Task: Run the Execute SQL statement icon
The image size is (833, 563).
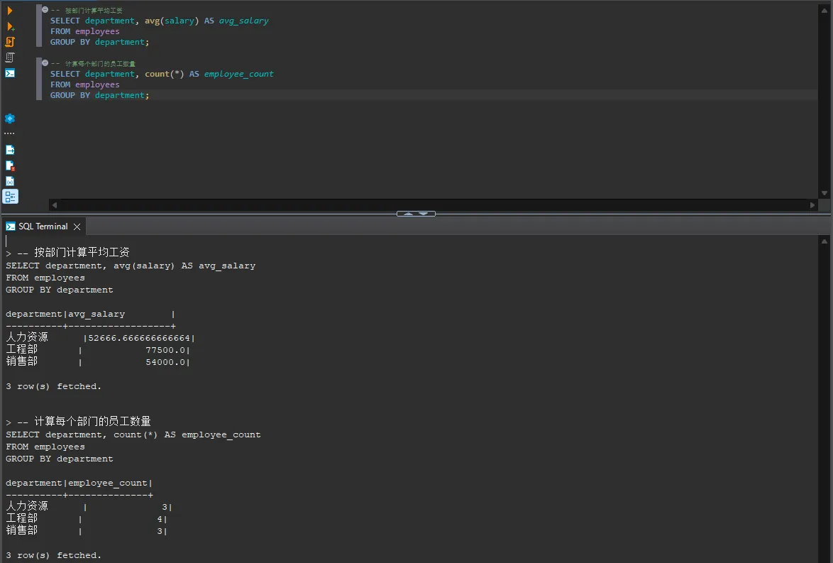Action: click(x=9, y=11)
